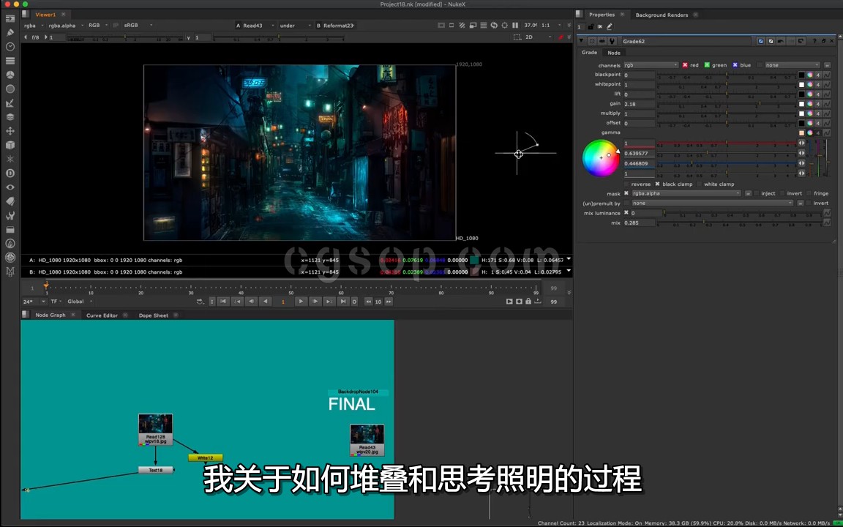The width and height of the screenshot is (843, 527).
Task: Open the Deep nodes D icon
Action: click(10, 173)
